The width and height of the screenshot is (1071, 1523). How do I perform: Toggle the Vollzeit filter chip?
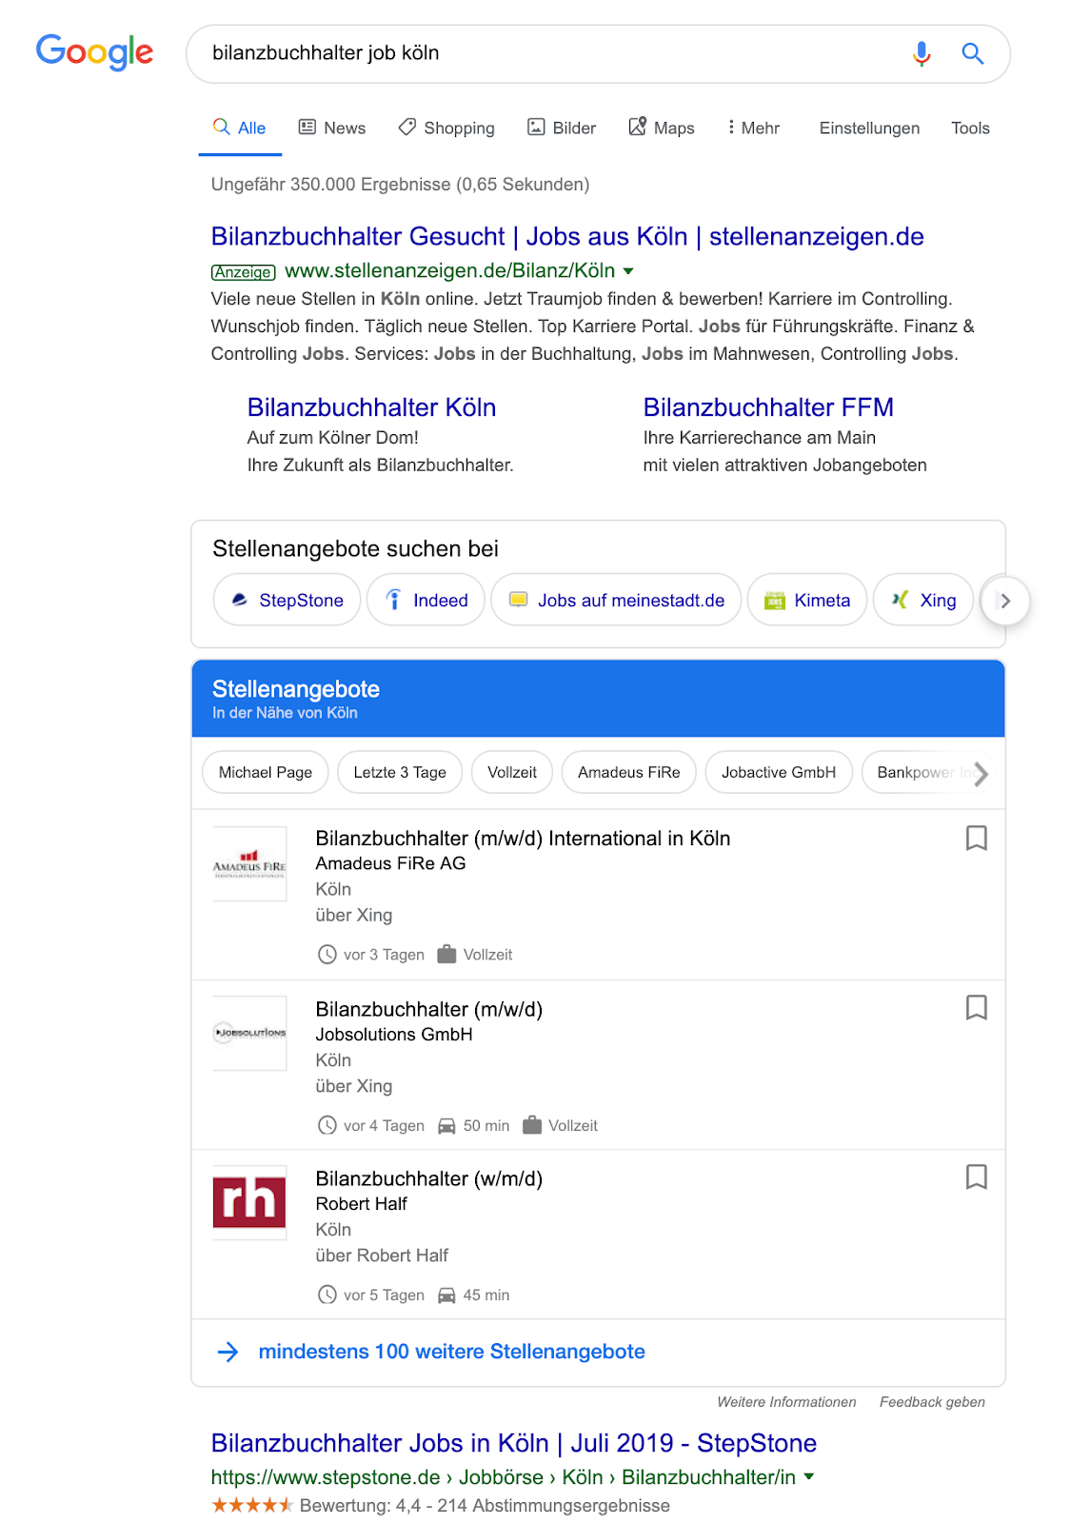tap(512, 772)
